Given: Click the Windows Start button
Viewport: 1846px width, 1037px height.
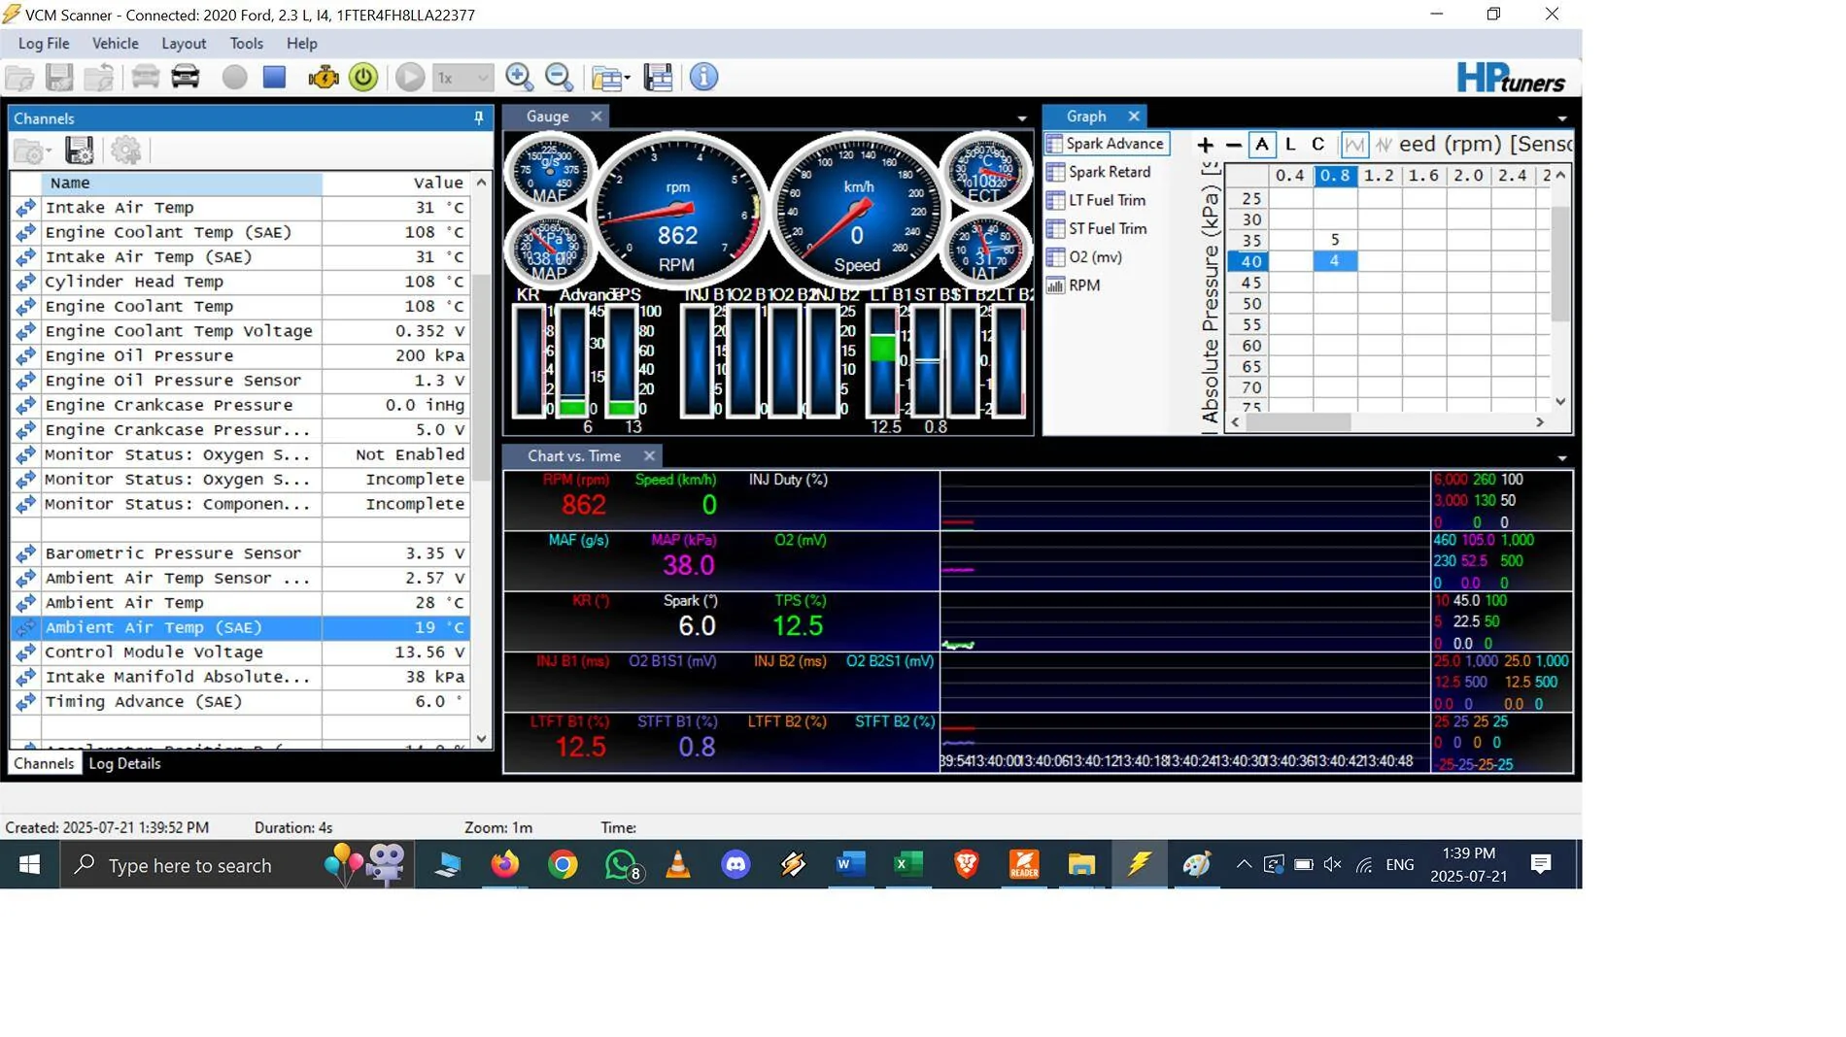Looking at the screenshot, I should [x=29, y=864].
